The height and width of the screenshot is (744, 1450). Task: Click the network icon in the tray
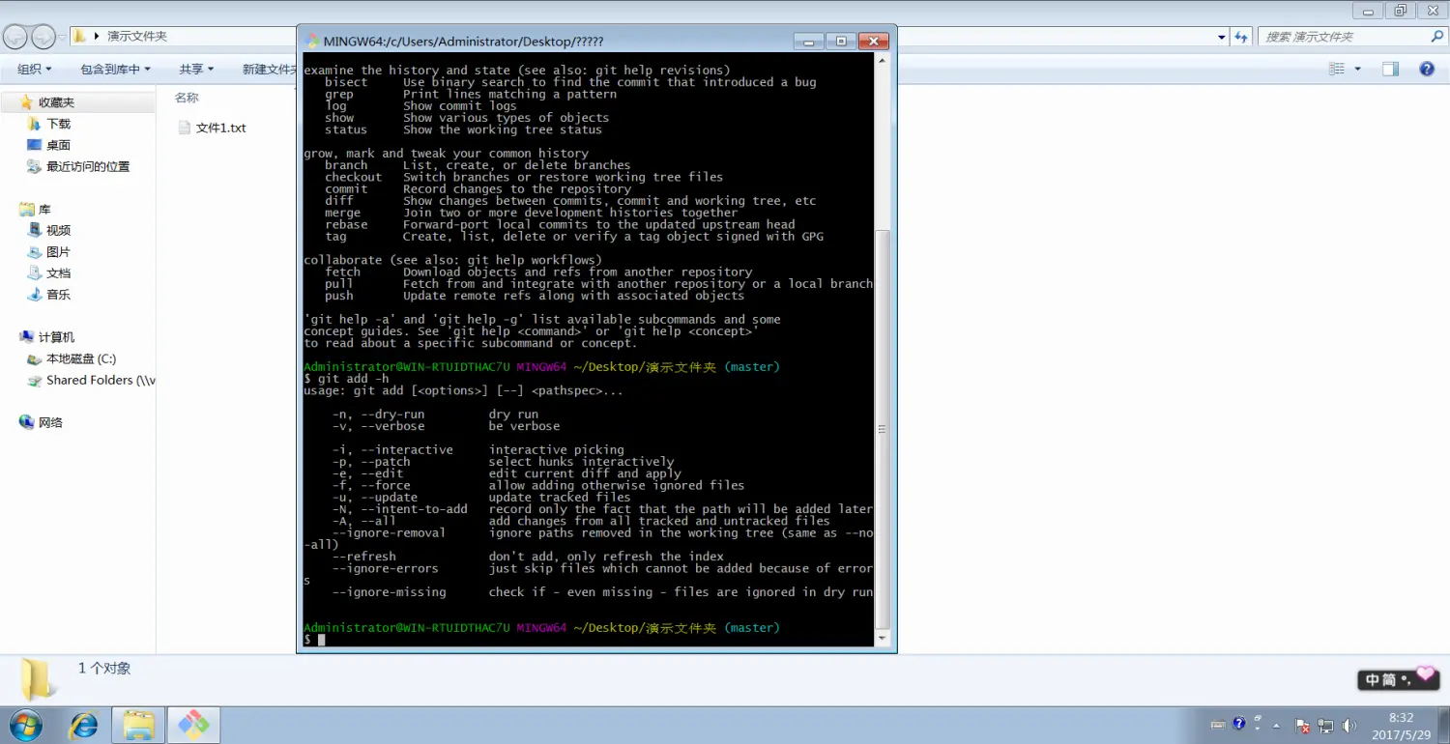click(1325, 726)
